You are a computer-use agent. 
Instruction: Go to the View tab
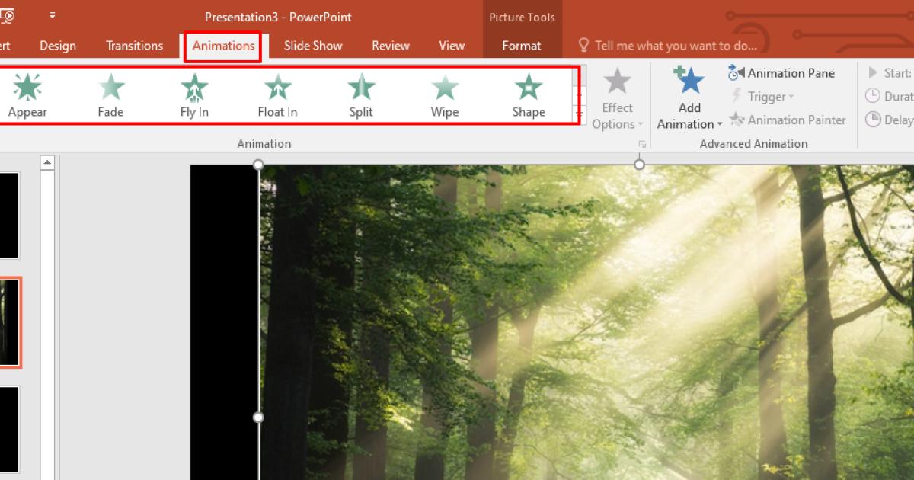(x=452, y=46)
